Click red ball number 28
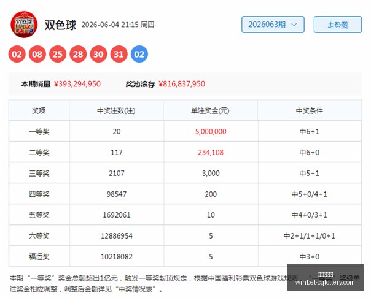 click(x=78, y=55)
